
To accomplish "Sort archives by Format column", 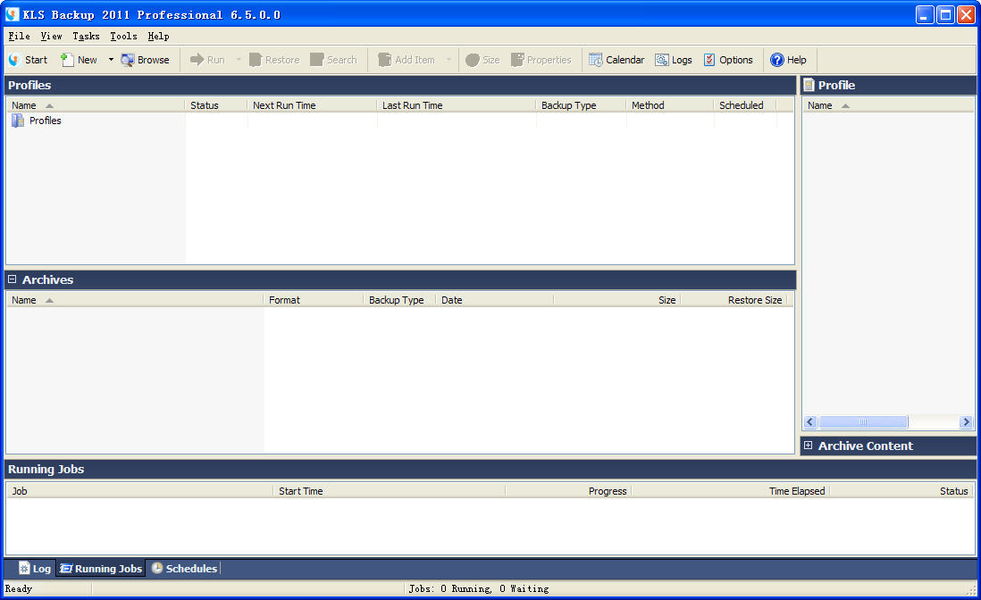I will coord(313,301).
